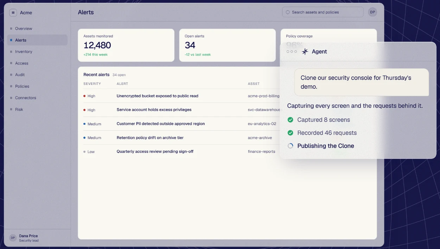
Task: Click the SEVERITY column header
Action: coord(92,84)
